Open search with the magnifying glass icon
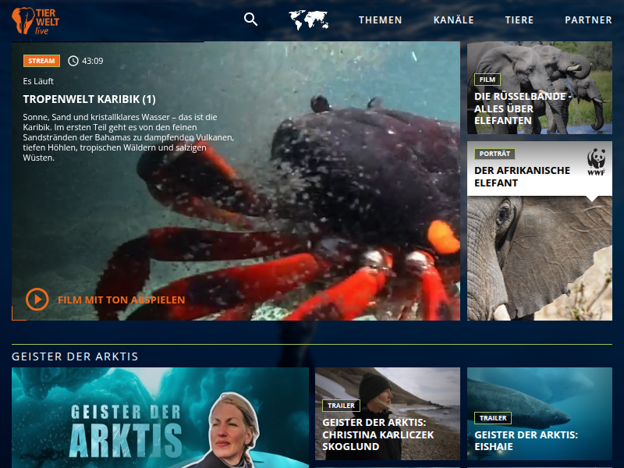 [250, 19]
